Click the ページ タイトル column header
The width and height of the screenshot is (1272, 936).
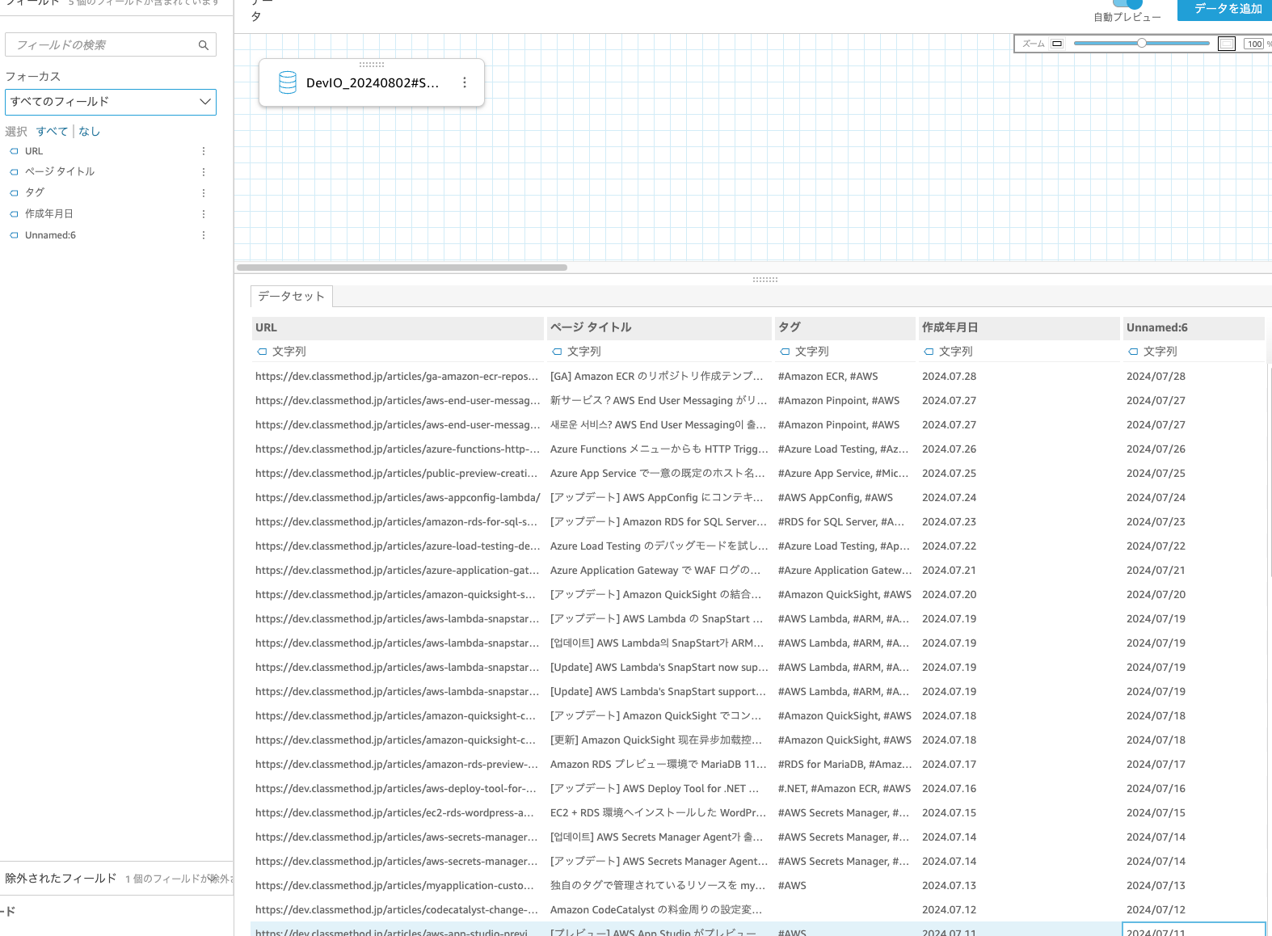[659, 327]
